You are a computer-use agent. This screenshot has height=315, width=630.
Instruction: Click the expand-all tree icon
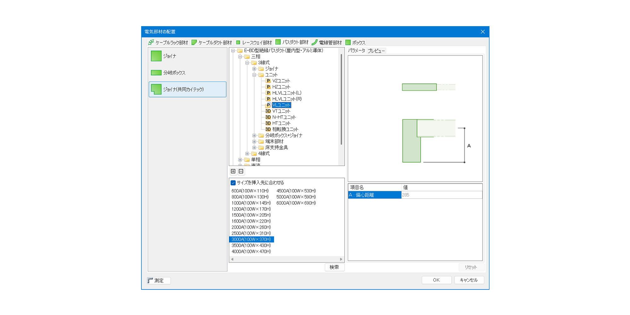click(233, 171)
